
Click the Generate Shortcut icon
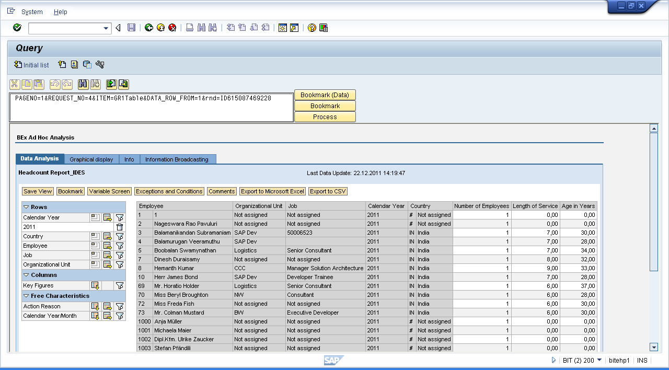pos(294,28)
